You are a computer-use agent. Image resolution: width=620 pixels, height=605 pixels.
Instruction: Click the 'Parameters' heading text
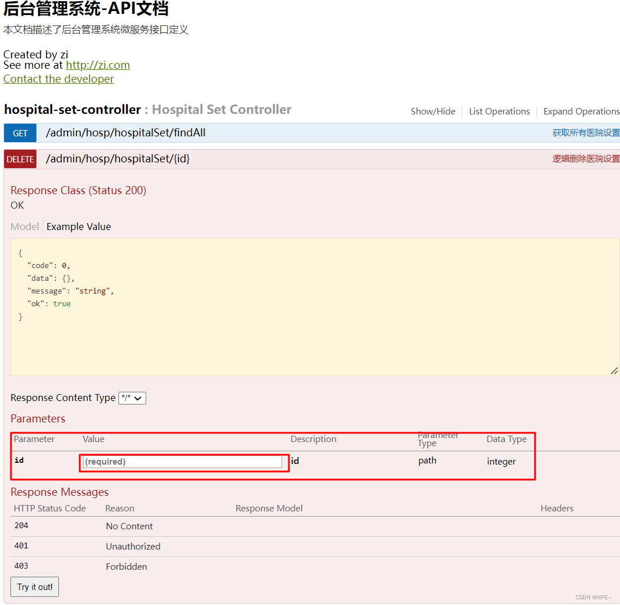pyautogui.click(x=38, y=419)
